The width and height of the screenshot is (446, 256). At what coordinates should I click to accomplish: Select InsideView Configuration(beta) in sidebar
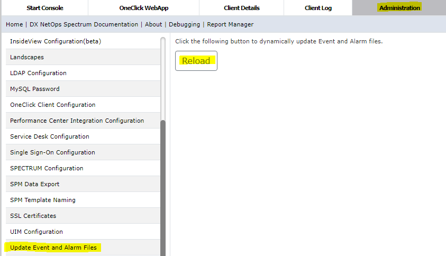(x=83, y=41)
